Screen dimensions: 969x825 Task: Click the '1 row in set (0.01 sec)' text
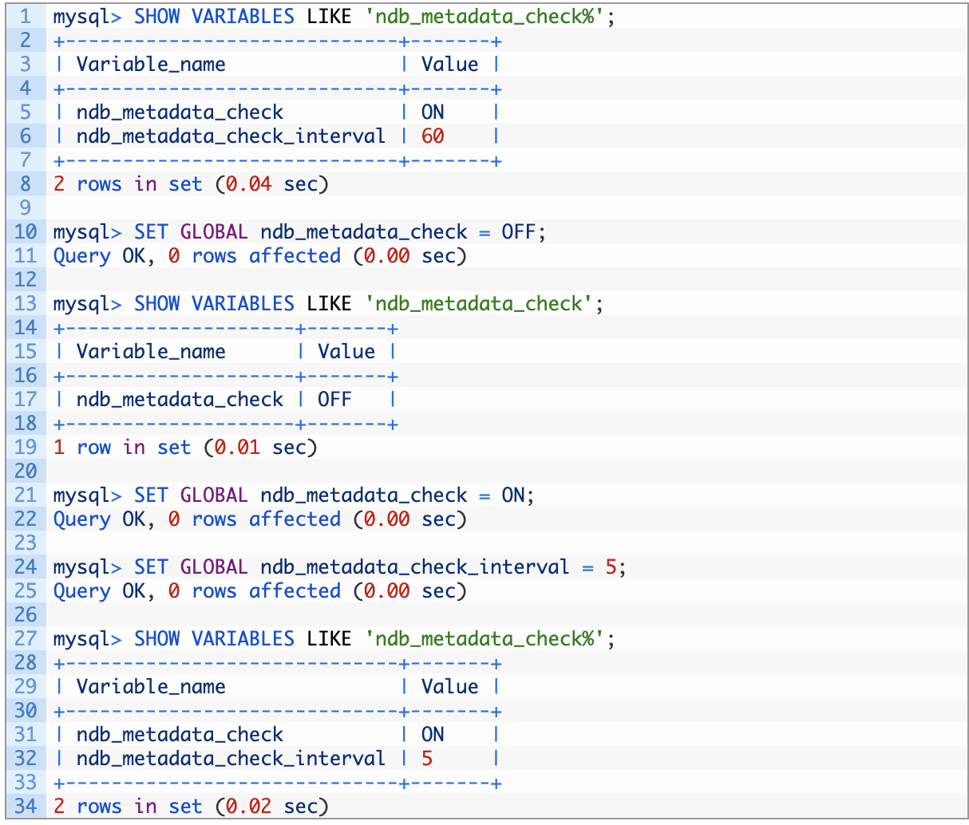pos(185,448)
